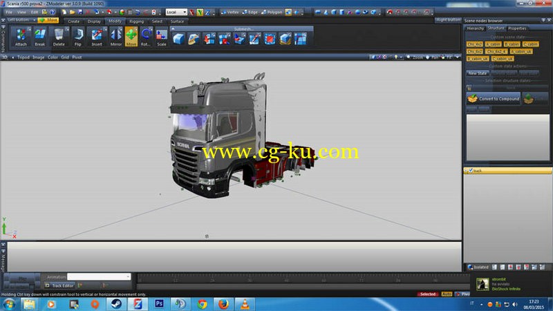The height and width of the screenshot is (311, 553).
Task: Activate the highlighted Move tool
Action: [131, 37]
